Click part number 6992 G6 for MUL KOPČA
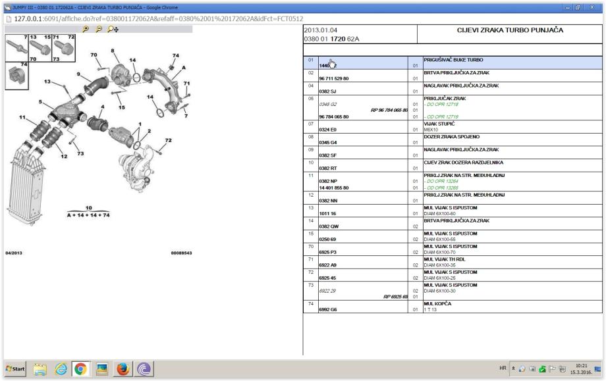This screenshot has height=381, width=606. coord(329,309)
